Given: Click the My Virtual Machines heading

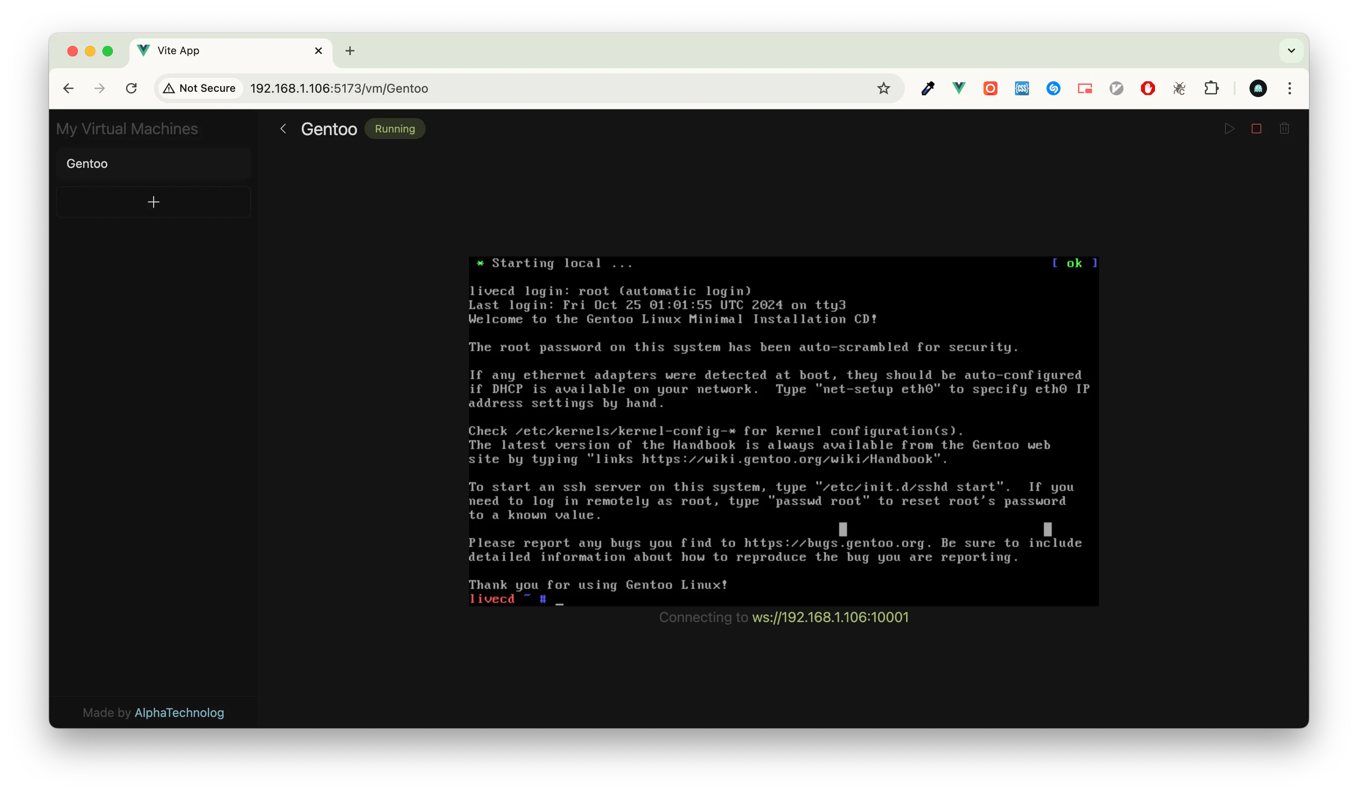Looking at the screenshot, I should pos(127,129).
